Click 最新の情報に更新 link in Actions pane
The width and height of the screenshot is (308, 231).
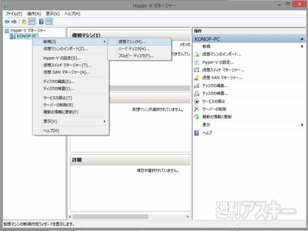pyautogui.click(x=217, y=117)
